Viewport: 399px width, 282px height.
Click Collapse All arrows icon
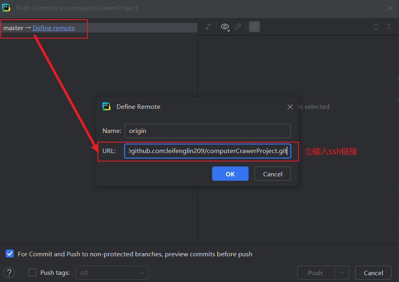click(389, 27)
